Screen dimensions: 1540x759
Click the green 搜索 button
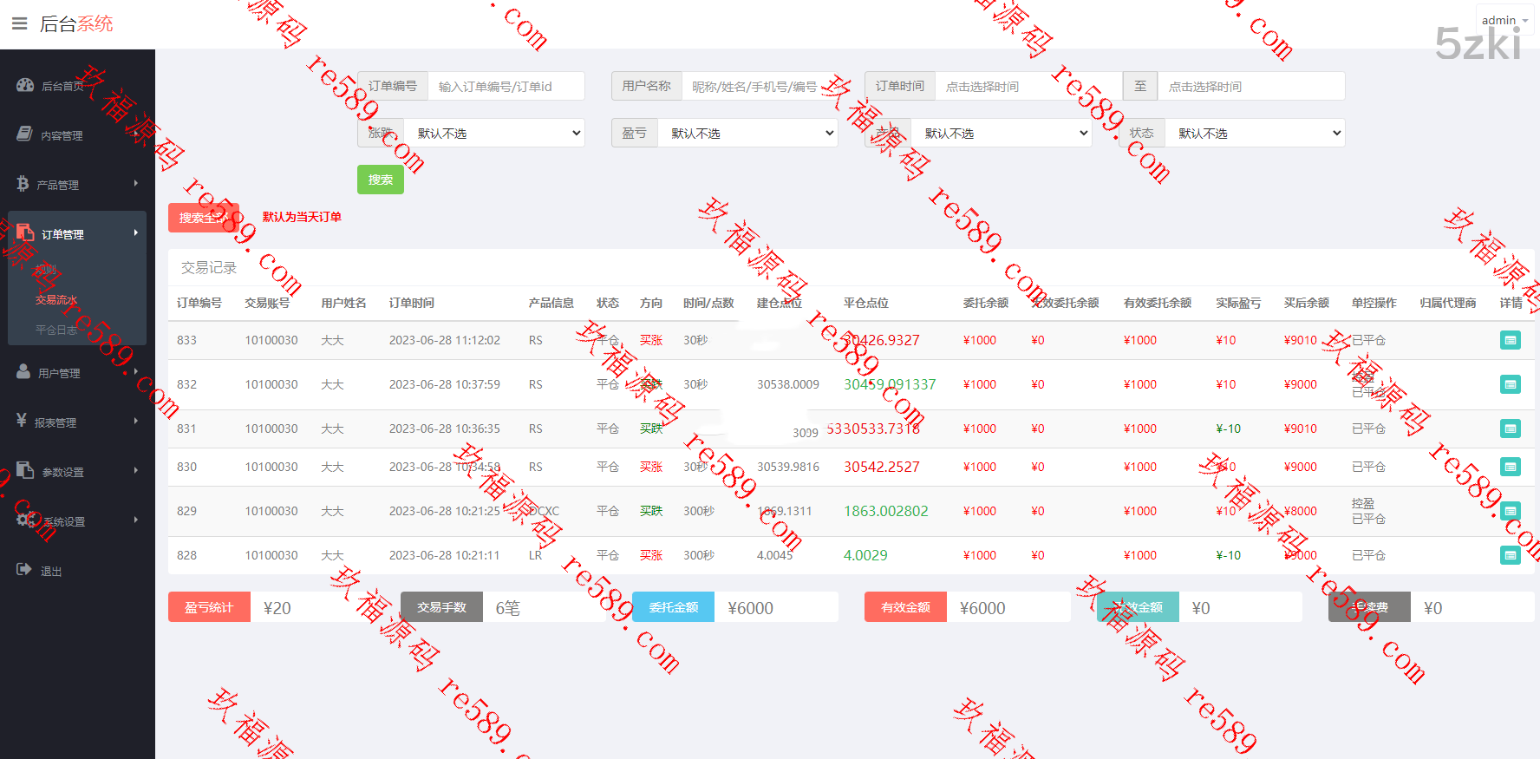coord(380,180)
